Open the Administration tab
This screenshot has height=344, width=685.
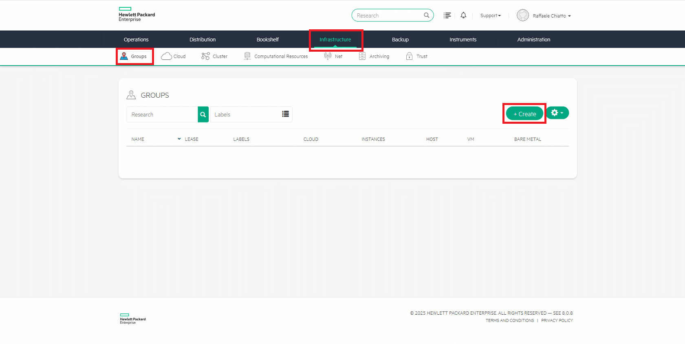coord(534,39)
